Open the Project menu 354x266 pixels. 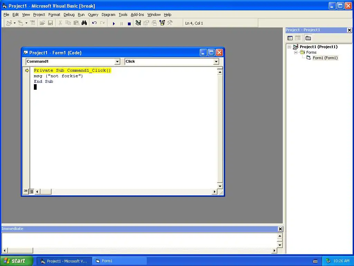point(39,15)
